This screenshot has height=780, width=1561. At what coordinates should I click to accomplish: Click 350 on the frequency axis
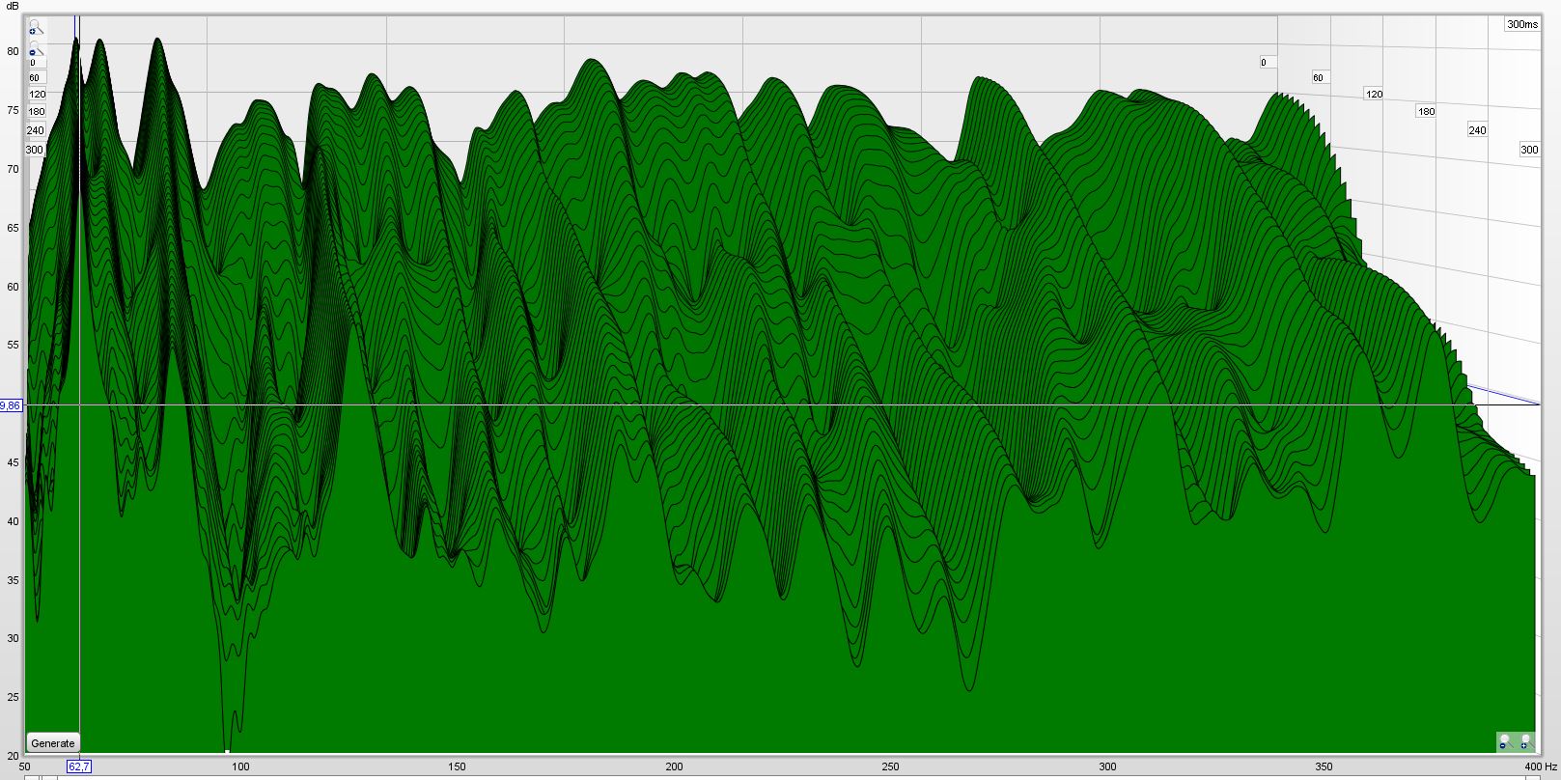(1324, 766)
